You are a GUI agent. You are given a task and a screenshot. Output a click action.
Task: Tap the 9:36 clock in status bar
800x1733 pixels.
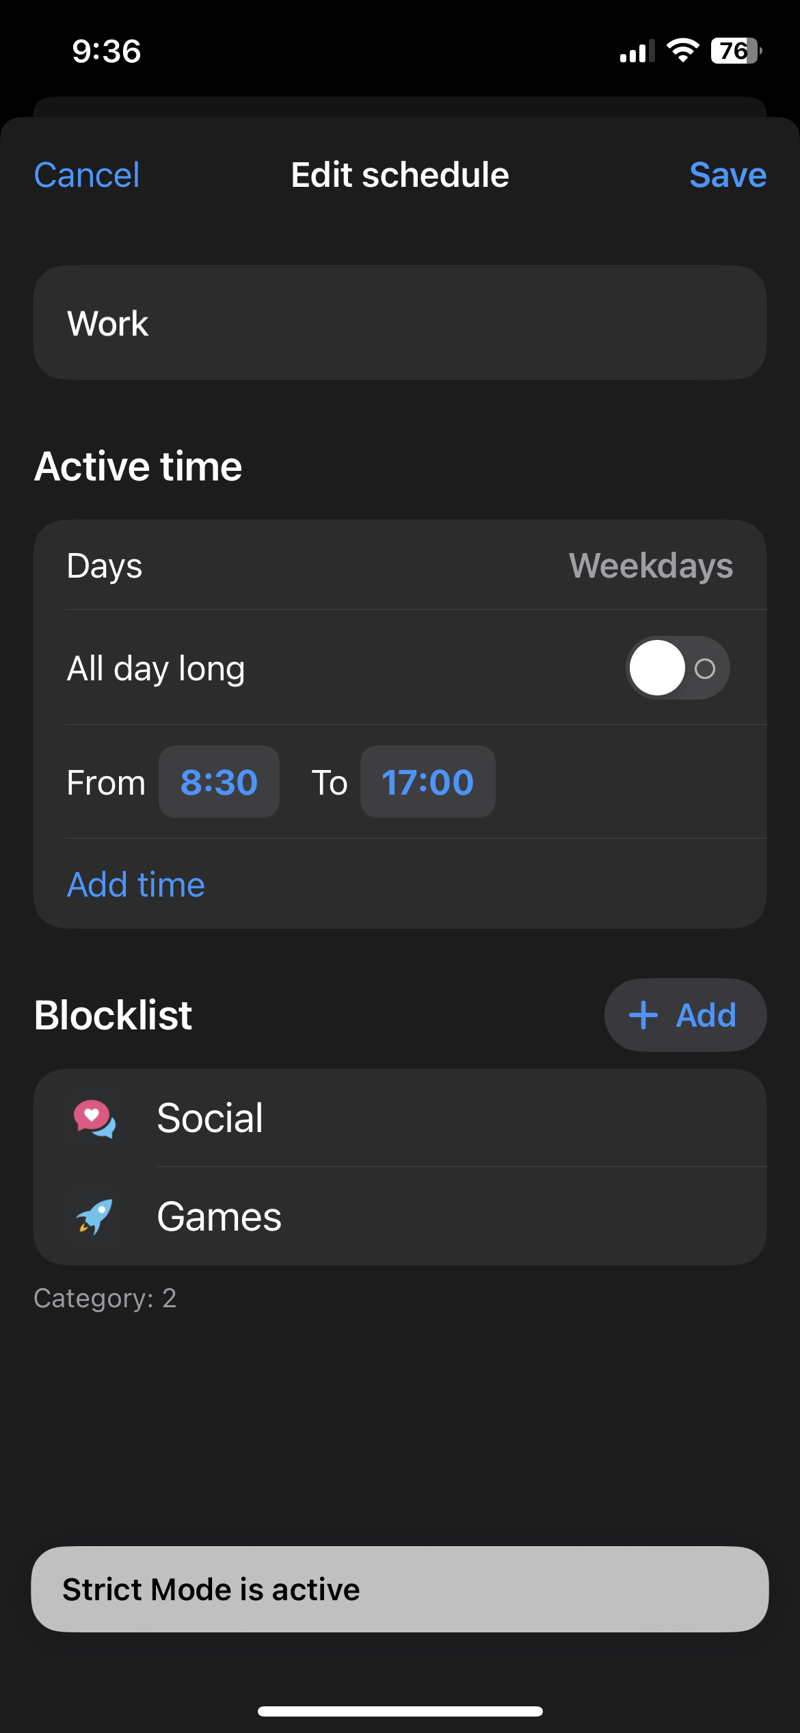coord(107,51)
